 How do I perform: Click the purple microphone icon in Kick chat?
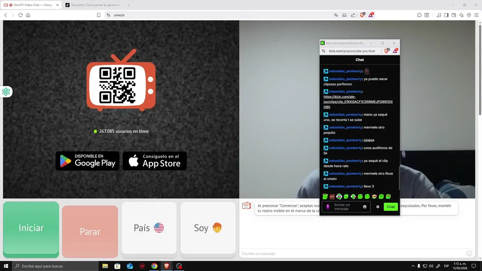pyautogui.click(x=328, y=207)
